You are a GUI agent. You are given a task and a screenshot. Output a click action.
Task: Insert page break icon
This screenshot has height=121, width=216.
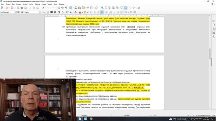point(88,8)
